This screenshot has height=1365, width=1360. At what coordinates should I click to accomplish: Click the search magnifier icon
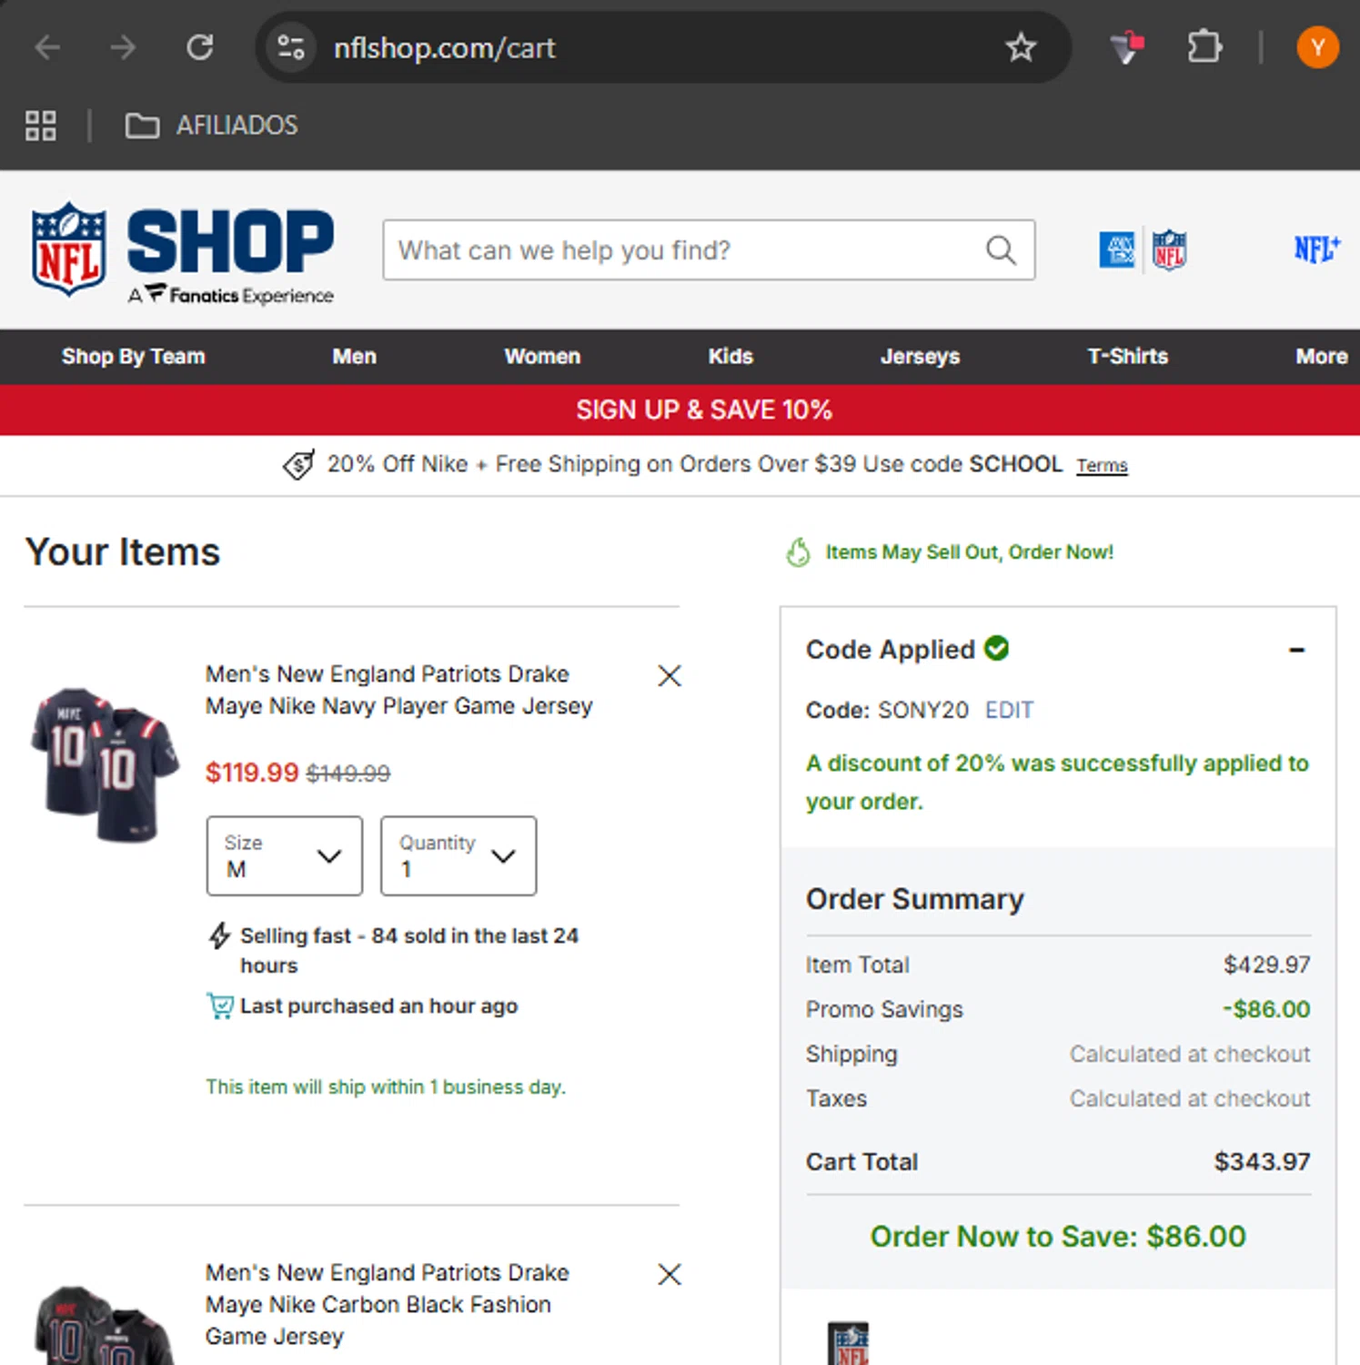[x=1001, y=249]
